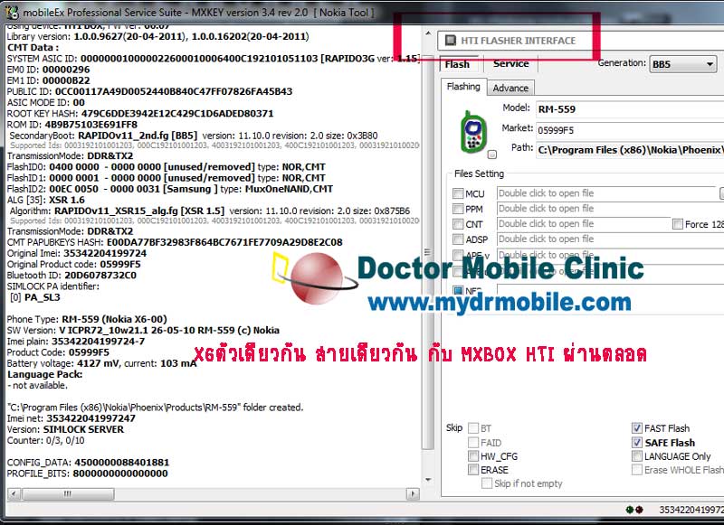Tick the small checkbox under phone icon
Image resolution: width=724 pixels, height=525 pixels.
click(x=492, y=155)
